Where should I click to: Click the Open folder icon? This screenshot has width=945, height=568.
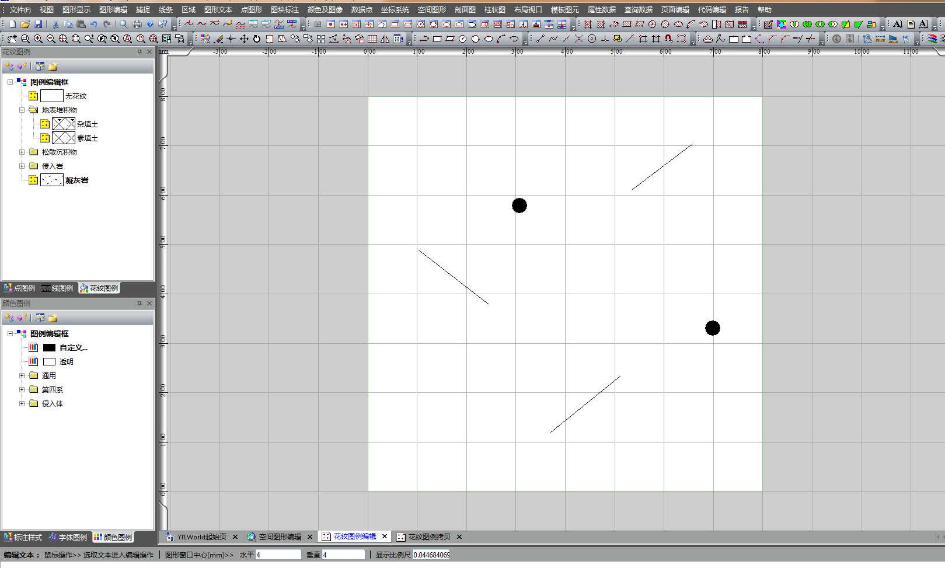(25, 24)
